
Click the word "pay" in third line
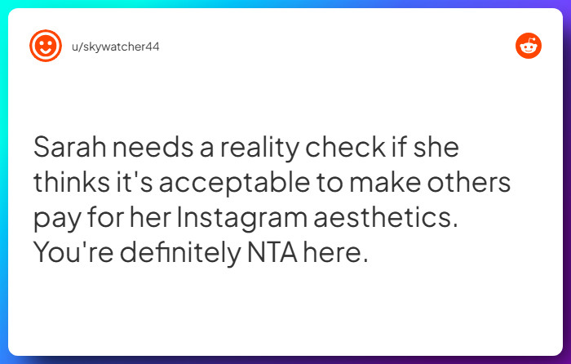[x=57, y=219]
